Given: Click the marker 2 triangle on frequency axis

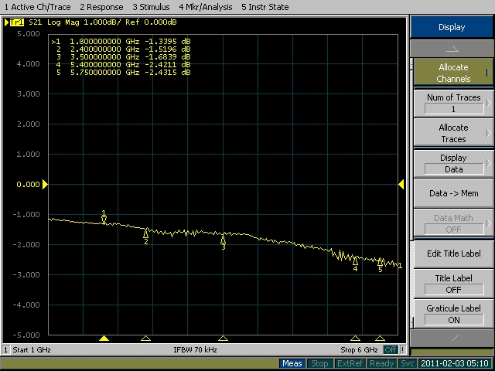Looking at the screenshot, I should pos(145,339).
